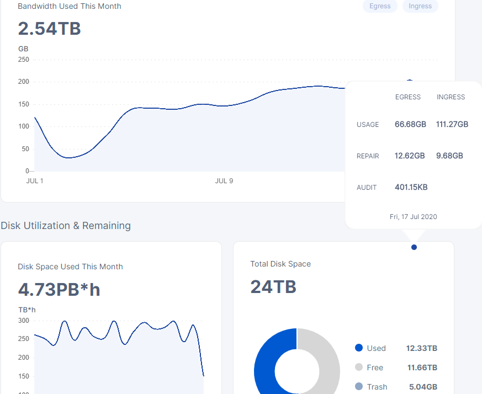Click the 401.15KB audit value
The width and height of the screenshot is (482, 394).
[x=411, y=188]
